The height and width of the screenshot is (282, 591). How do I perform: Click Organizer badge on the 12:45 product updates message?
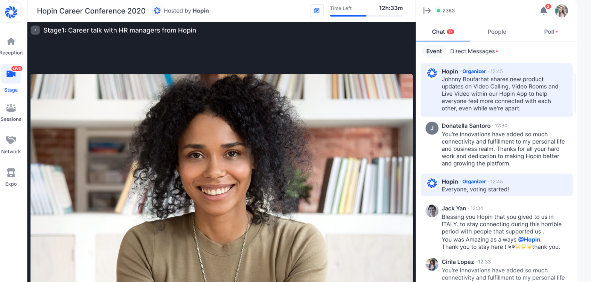474,71
